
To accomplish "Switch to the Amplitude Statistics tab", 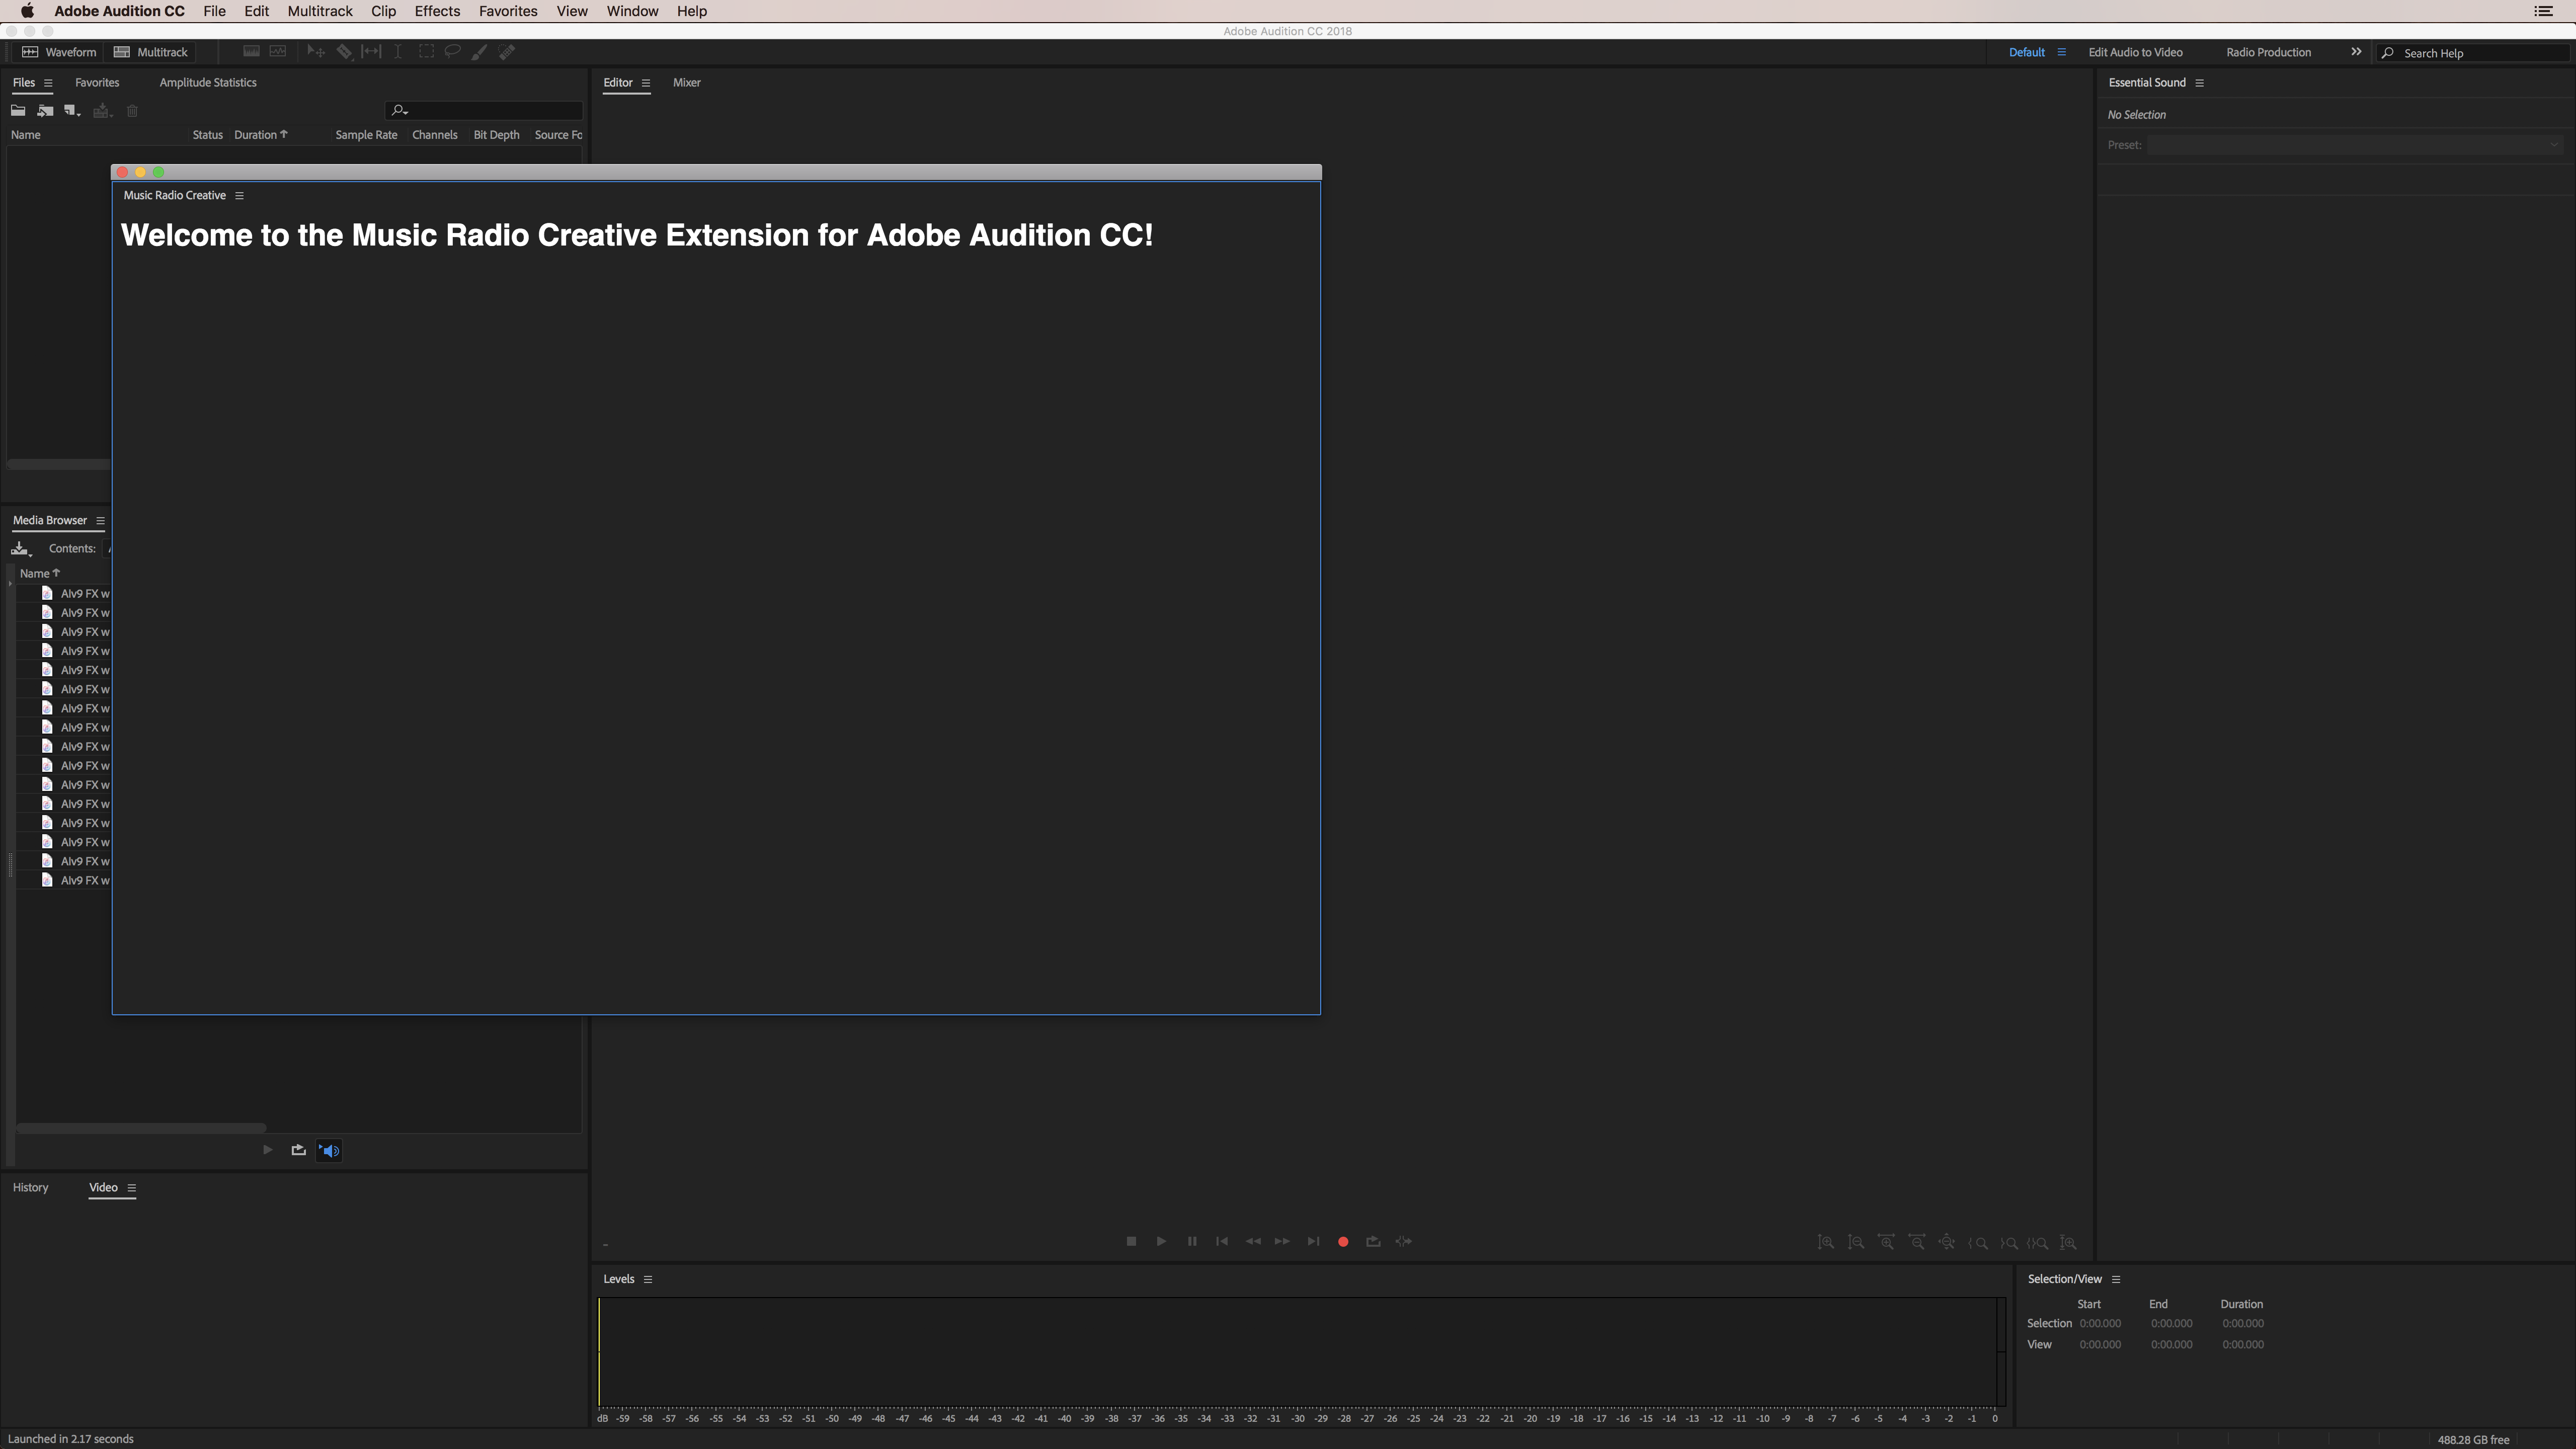I will tap(208, 83).
